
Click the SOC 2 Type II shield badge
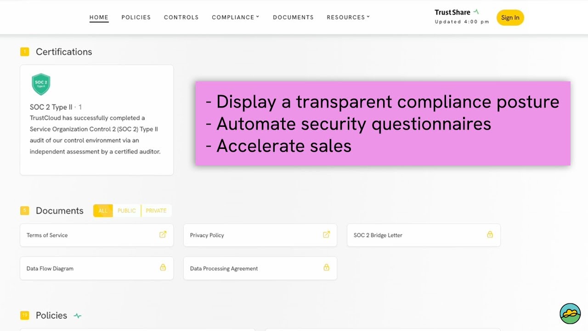pos(41,85)
